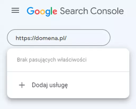Click the word Search in header title
This screenshot has width=136, height=109.
pos(74,11)
